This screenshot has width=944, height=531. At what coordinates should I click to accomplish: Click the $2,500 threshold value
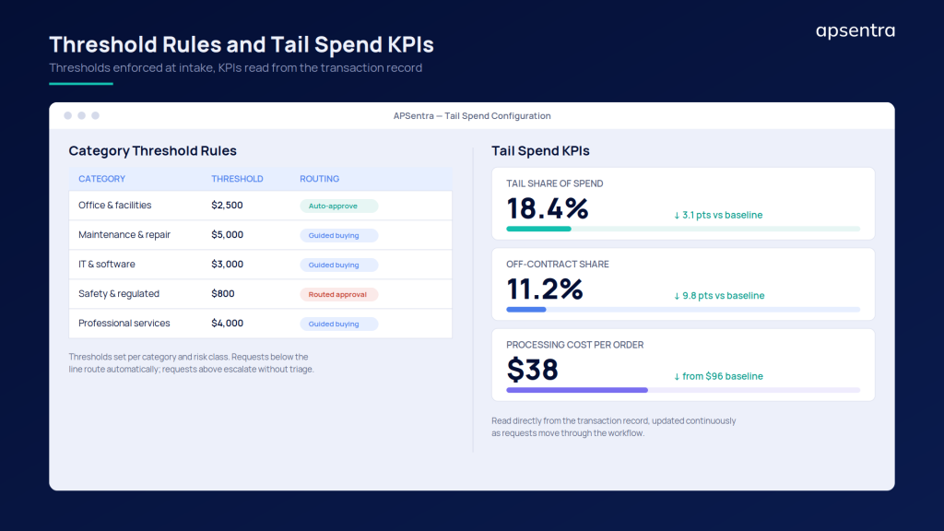click(x=227, y=206)
